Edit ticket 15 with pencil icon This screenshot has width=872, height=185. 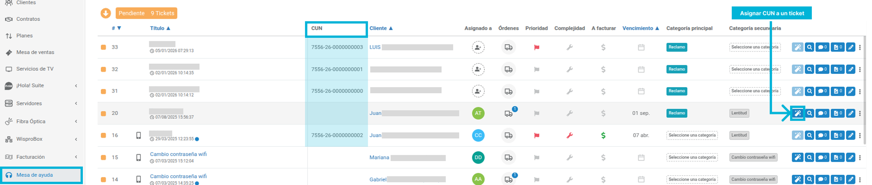(851, 157)
